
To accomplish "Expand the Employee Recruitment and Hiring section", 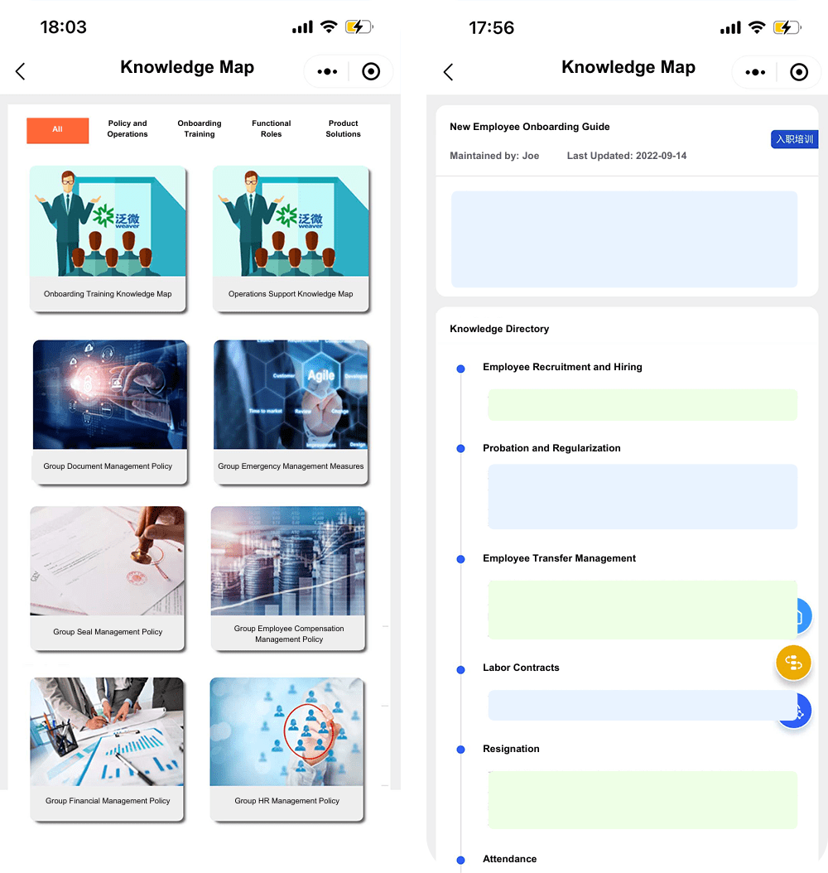I will coord(562,367).
